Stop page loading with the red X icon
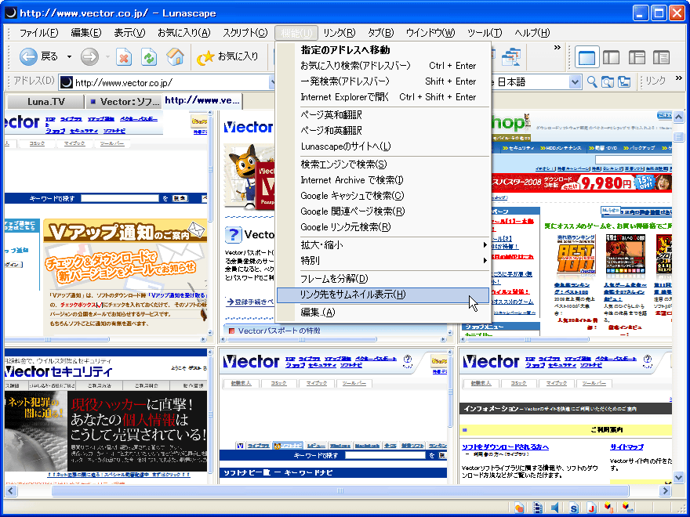The height and width of the screenshot is (517, 690). [124, 56]
